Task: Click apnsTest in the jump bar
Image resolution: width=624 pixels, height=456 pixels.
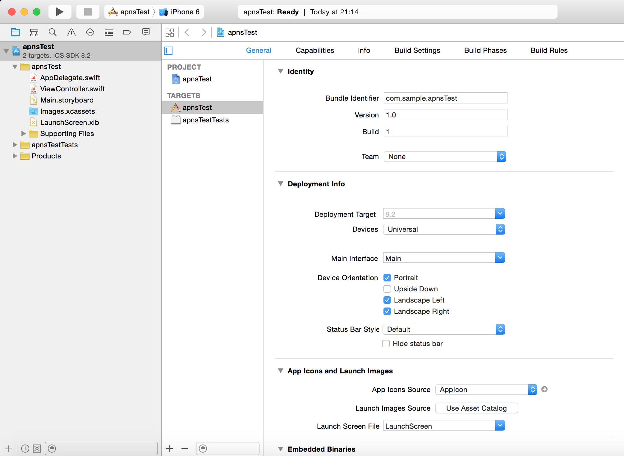Action: [x=237, y=32]
